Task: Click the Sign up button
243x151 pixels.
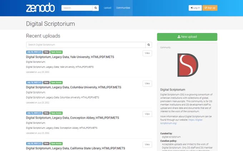Action: tap(210, 8)
